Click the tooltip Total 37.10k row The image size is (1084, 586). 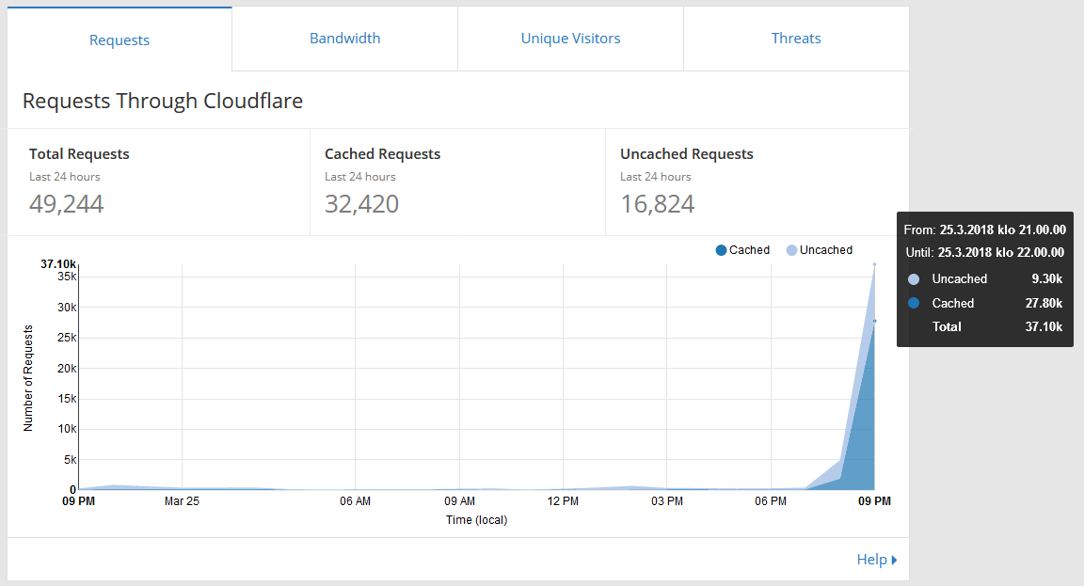point(985,326)
